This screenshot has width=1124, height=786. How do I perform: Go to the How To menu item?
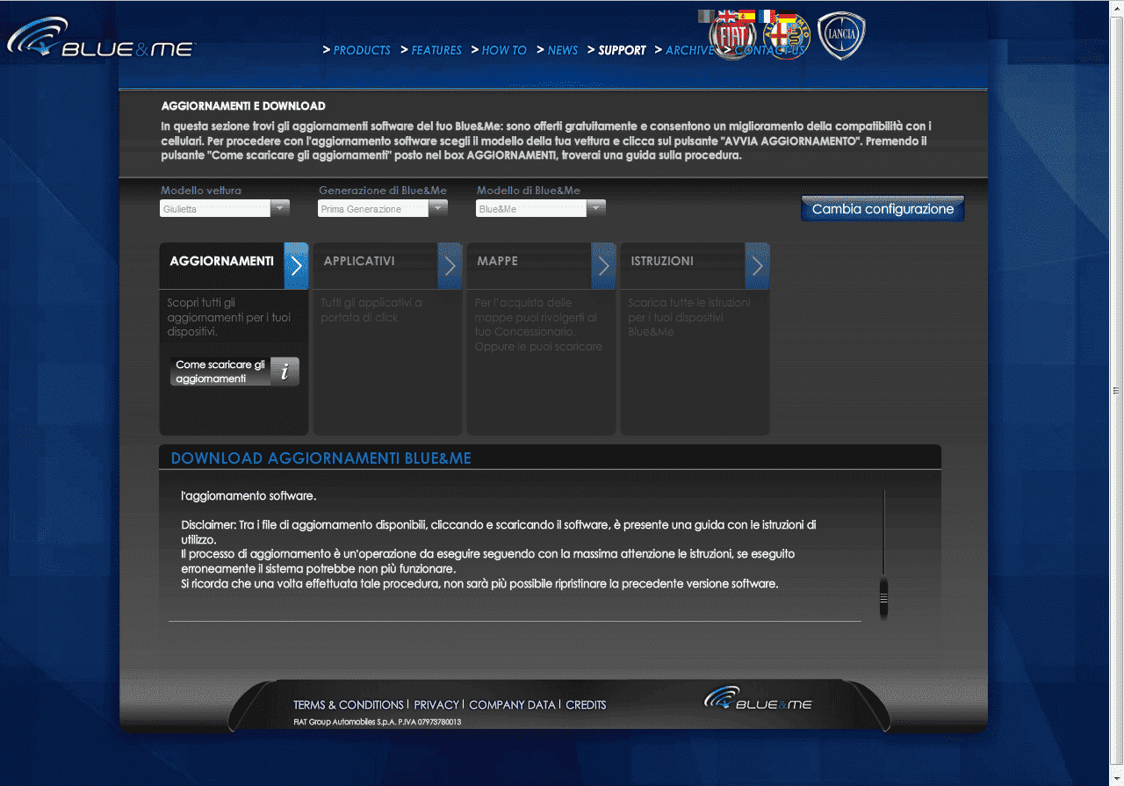tap(504, 50)
